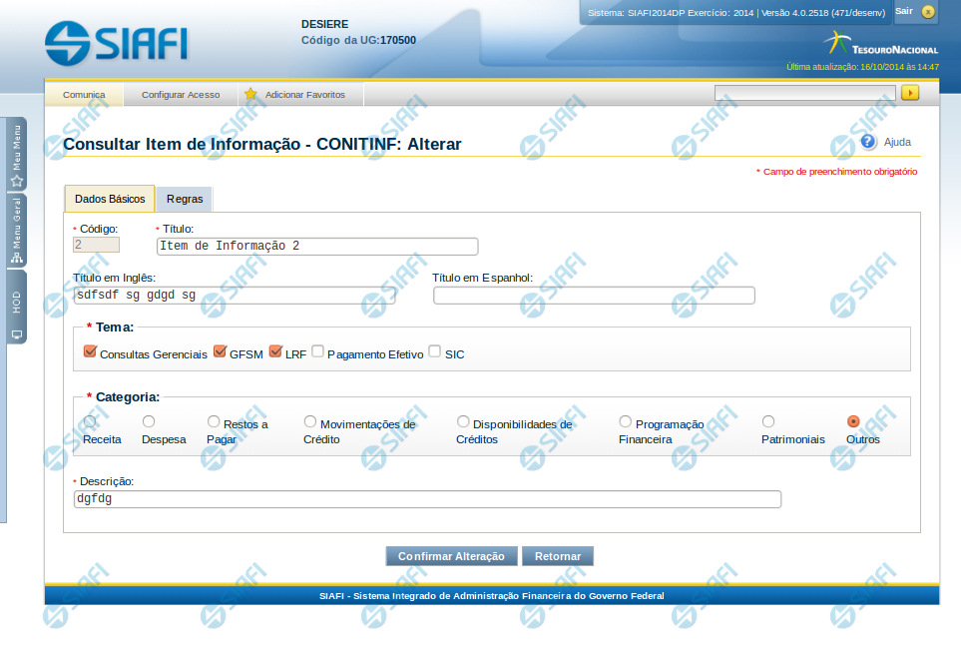Click the Título em Espanhol field

coord(594,296)
